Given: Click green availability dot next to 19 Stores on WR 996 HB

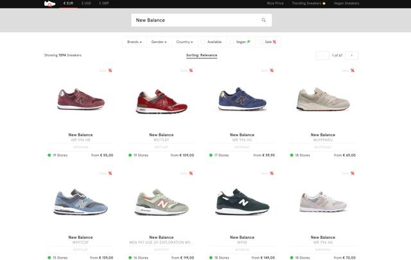Looking at the screenshot, I should (x=49, y=155).
